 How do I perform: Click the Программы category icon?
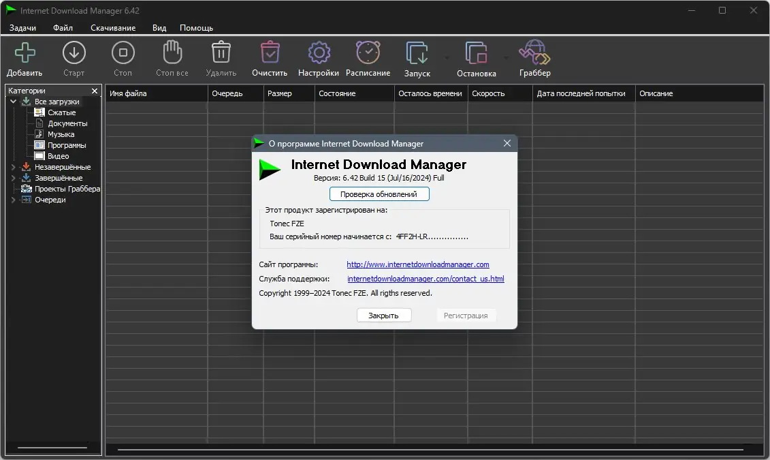(x=39, y=145)
